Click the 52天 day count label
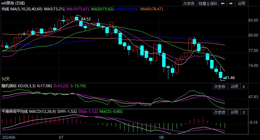Viewport: 260px width, 140px height. click(x=6, y=79)
